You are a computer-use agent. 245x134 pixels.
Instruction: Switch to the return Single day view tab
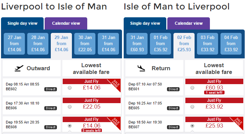(145, 23)
